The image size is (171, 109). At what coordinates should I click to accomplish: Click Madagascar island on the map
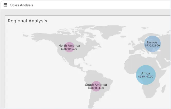[x=163, y=89]
